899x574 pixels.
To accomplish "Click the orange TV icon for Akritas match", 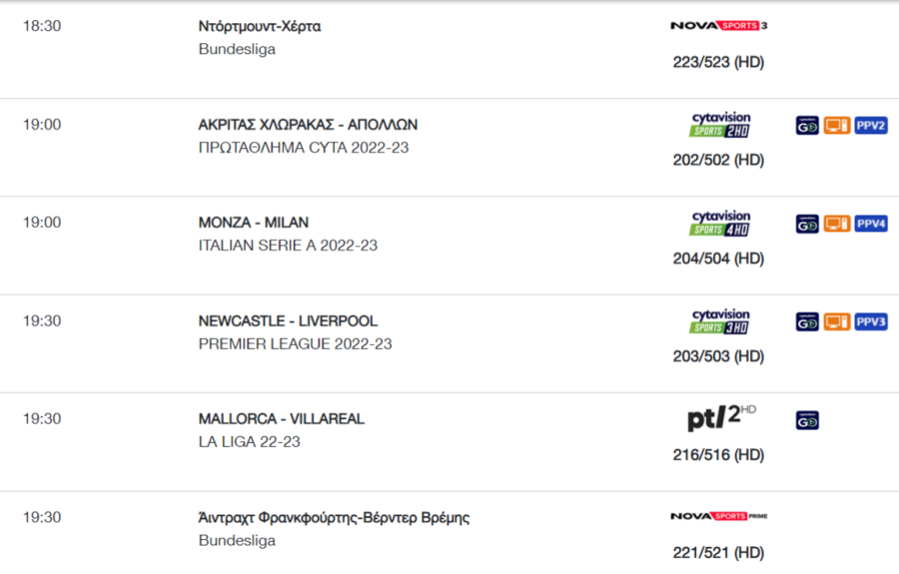I will pyautogui.click(x=837, y=126).
